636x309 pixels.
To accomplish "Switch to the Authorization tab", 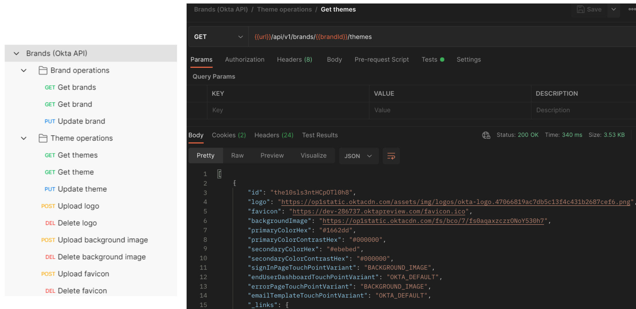I will coord(245,59).
